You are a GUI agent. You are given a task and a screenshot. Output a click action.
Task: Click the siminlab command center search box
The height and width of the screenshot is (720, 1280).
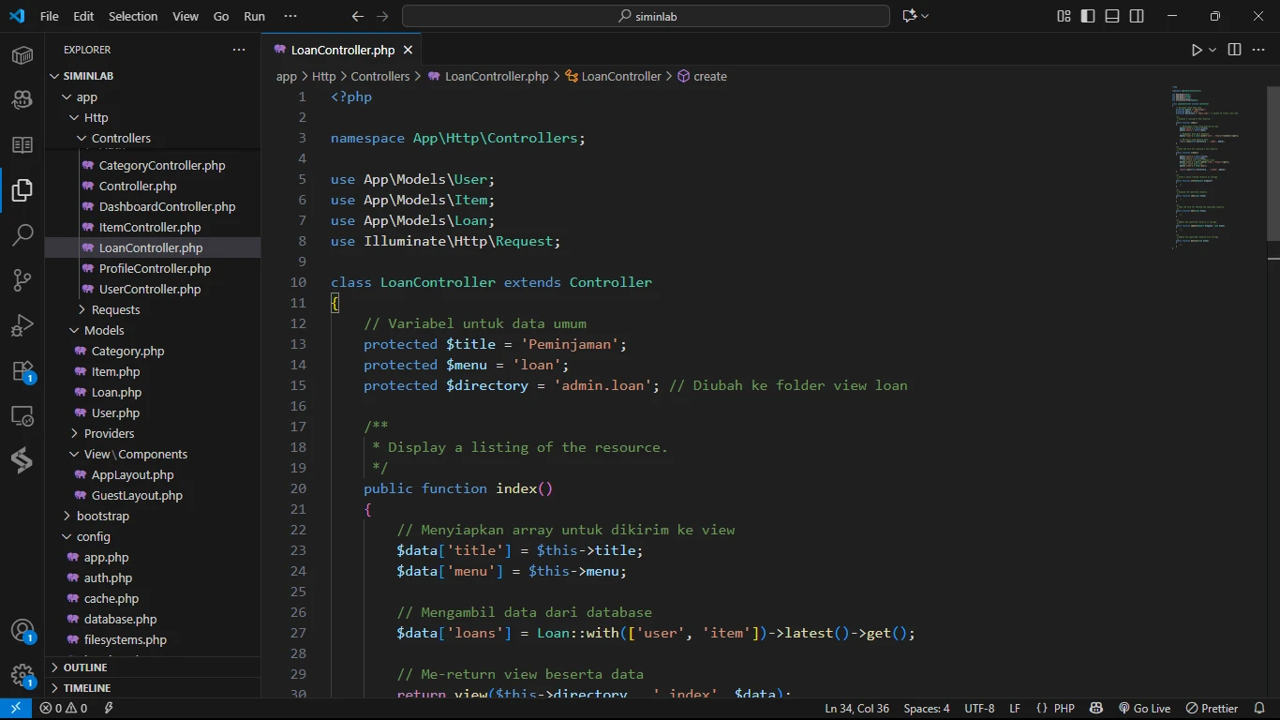click(x=646, y=16)
